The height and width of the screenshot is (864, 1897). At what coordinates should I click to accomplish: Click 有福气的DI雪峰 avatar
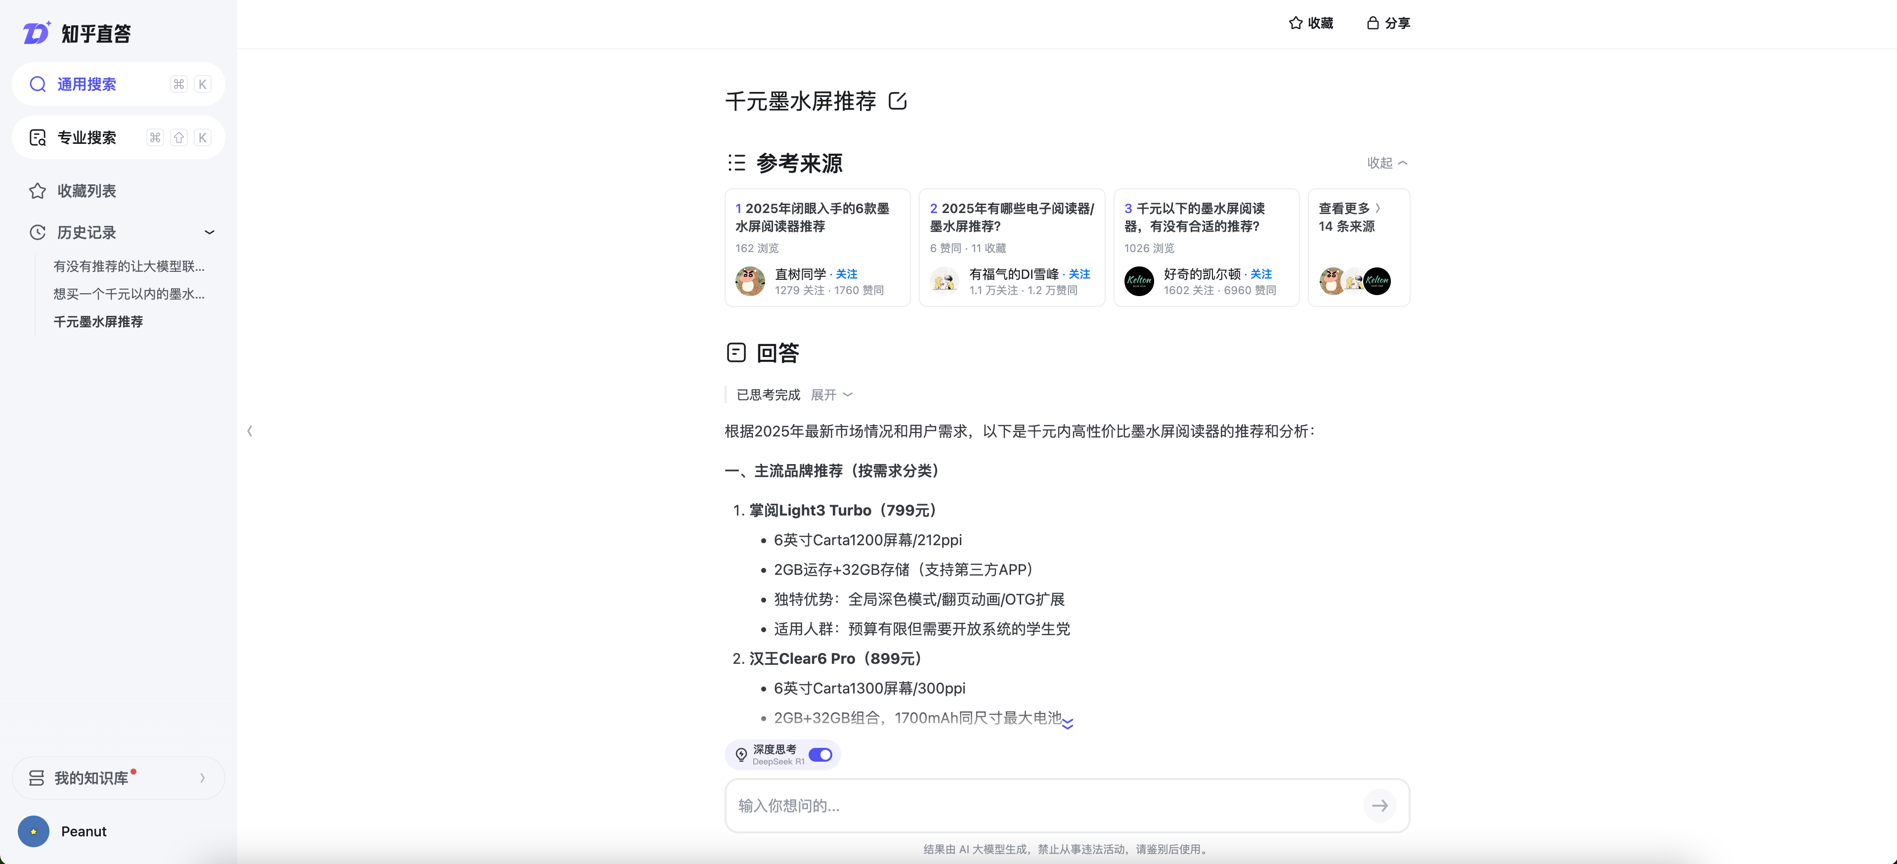tap(945, 281)
